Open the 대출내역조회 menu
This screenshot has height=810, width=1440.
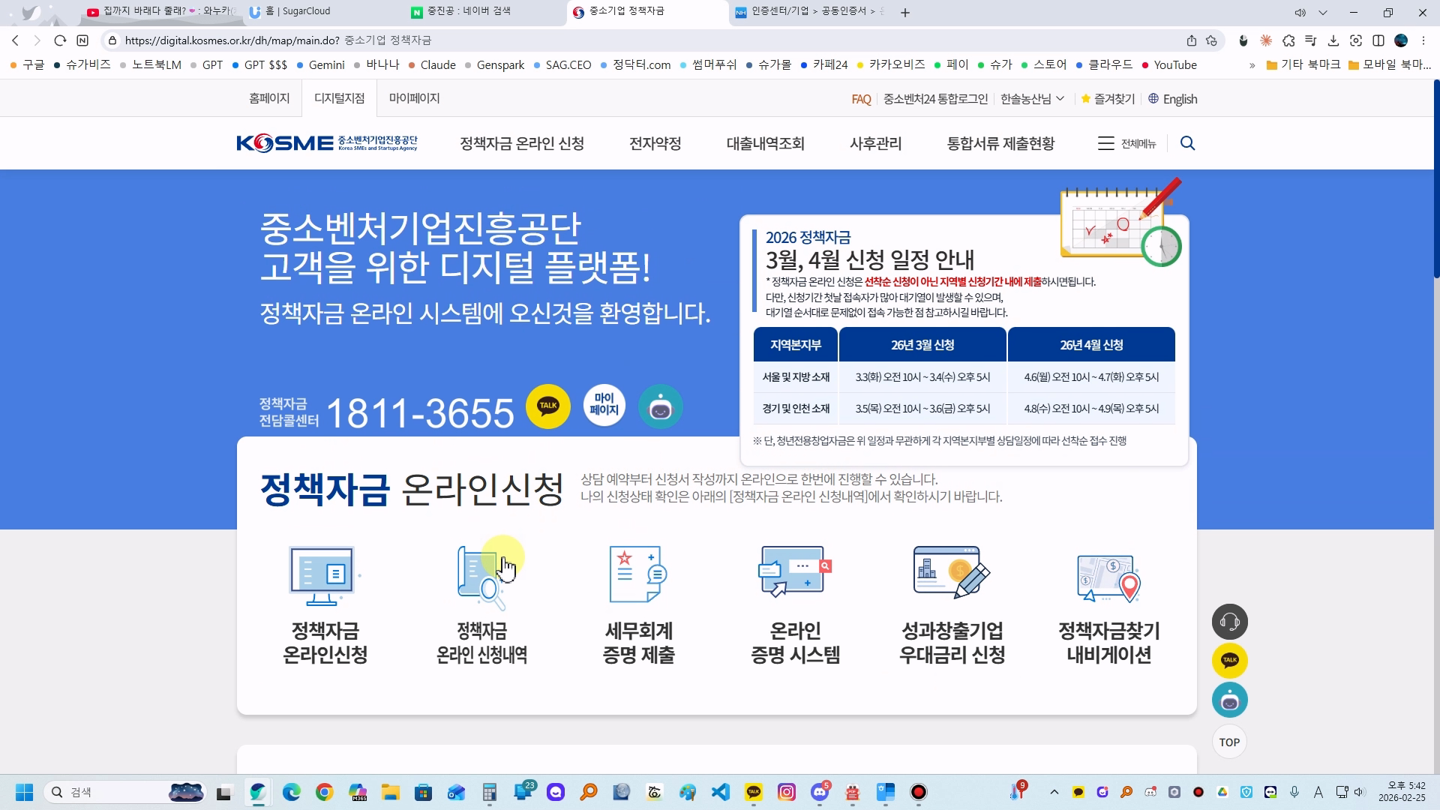765,143
